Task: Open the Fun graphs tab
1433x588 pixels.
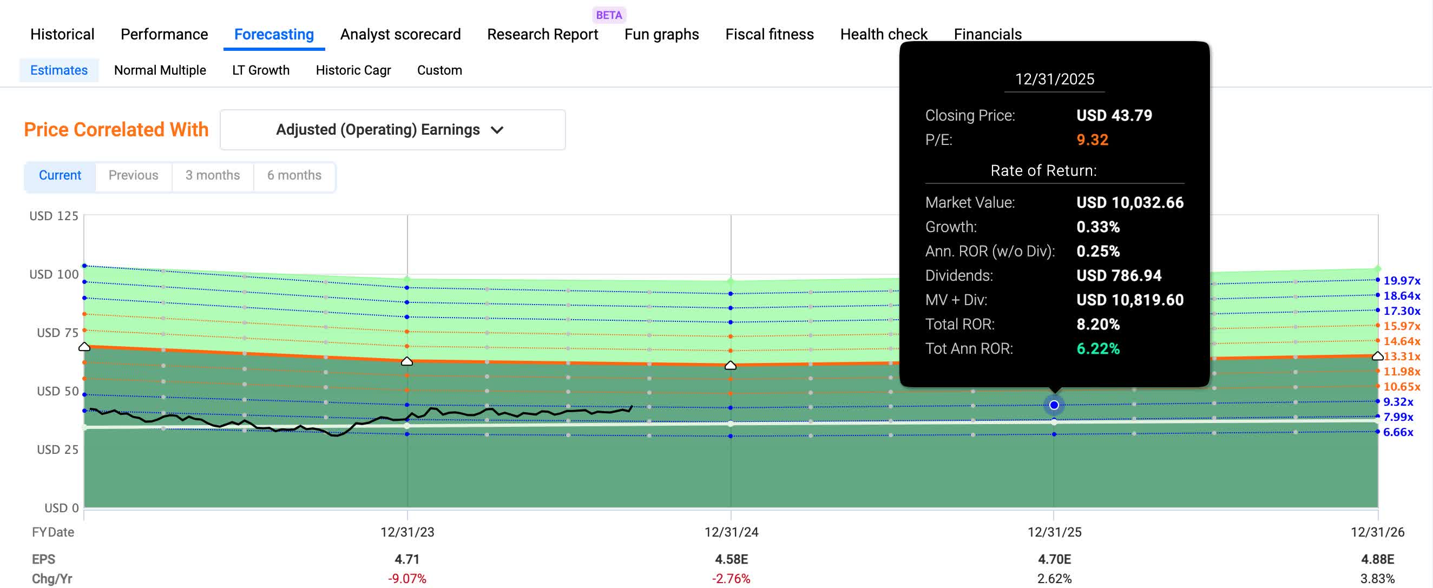Action: point(661,35)
